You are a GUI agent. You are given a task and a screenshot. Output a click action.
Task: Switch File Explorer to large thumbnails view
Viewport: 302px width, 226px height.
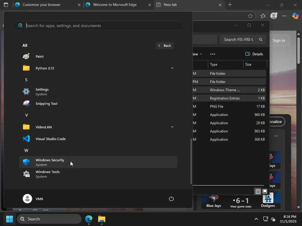click(x=265, y=191)
